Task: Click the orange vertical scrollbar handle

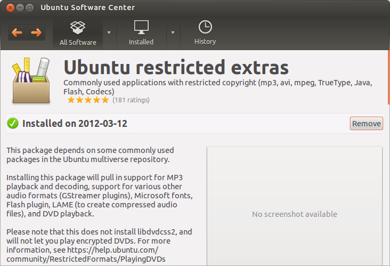Action: (388, 77)
